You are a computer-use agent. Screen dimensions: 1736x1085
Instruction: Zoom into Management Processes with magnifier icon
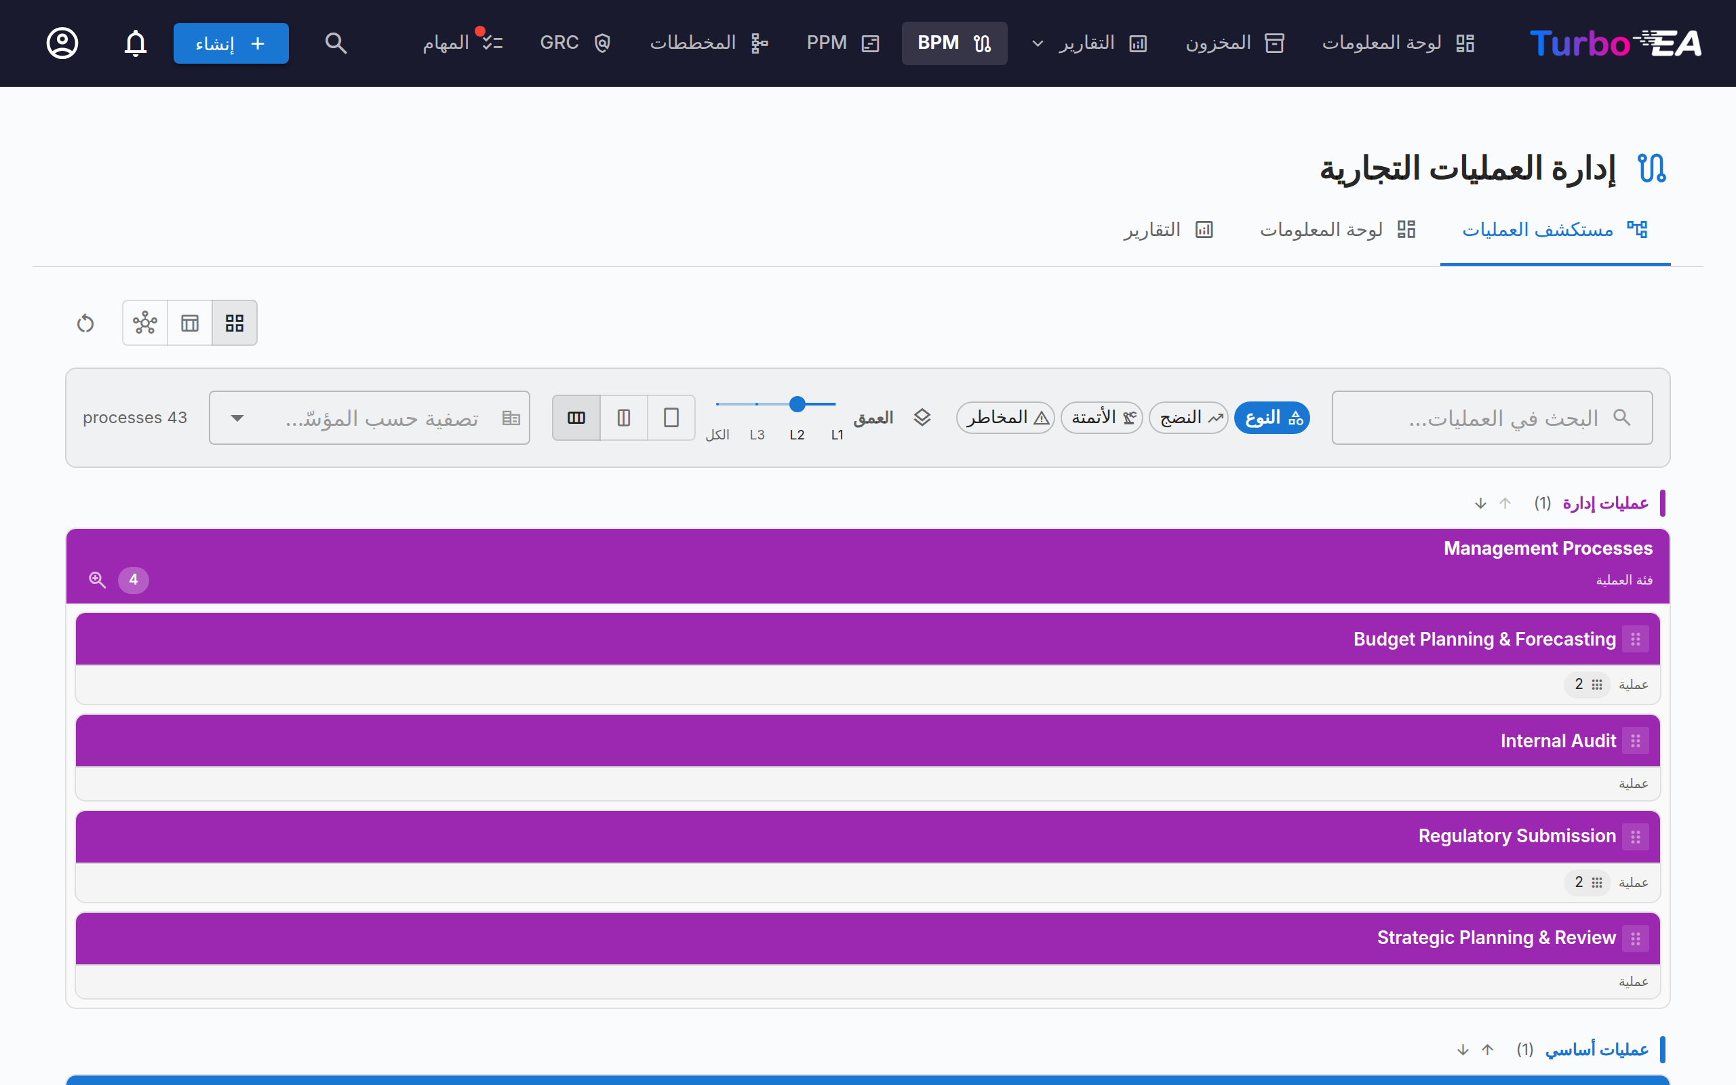pos(98,580)
